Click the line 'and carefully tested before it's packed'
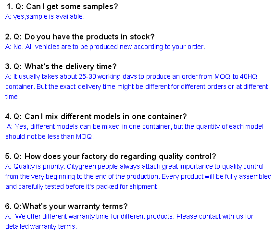Image resolution: width=276 pixels, height=234 pixels. point(82,186)
